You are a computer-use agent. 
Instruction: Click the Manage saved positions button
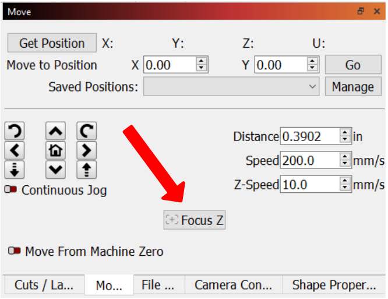click(x=353, y=87)
